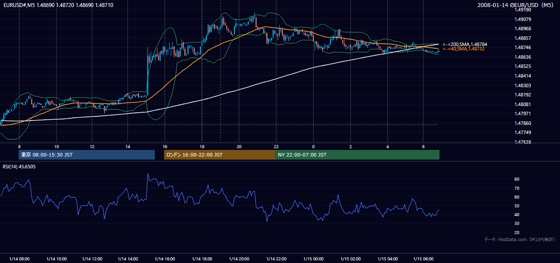Click hour label 8 under price chart

19,146
